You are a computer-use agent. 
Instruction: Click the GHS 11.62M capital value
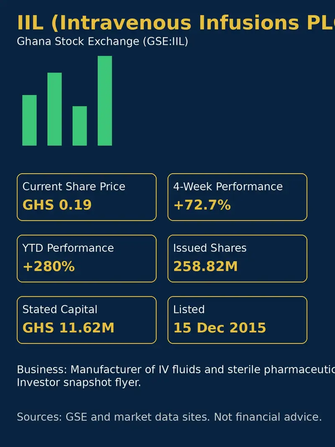coord(68,328)
